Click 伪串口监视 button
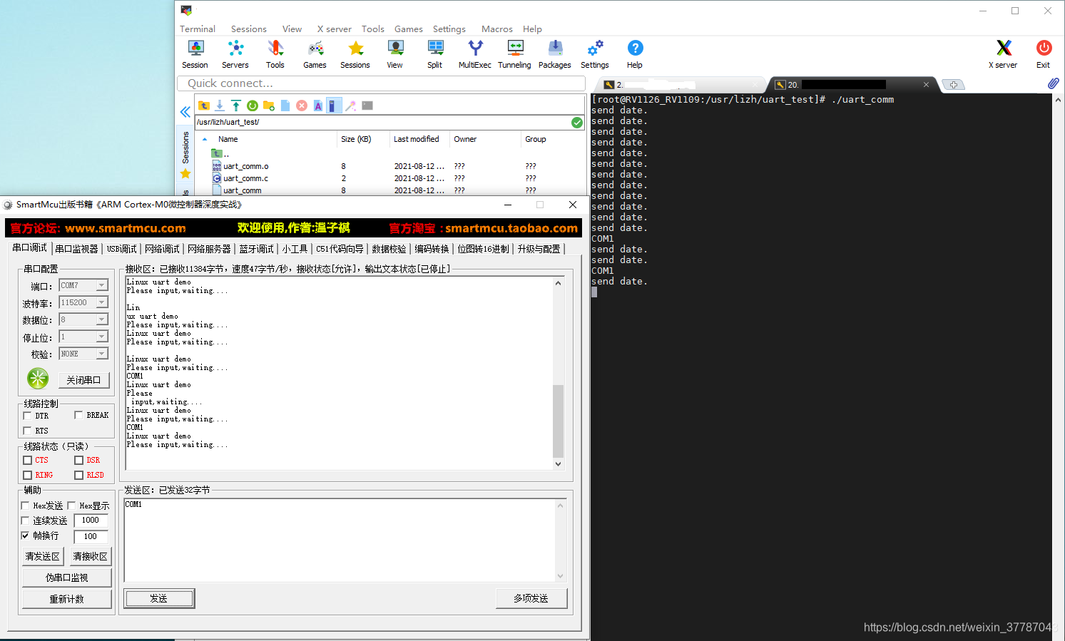 click(x=67, y=578)
